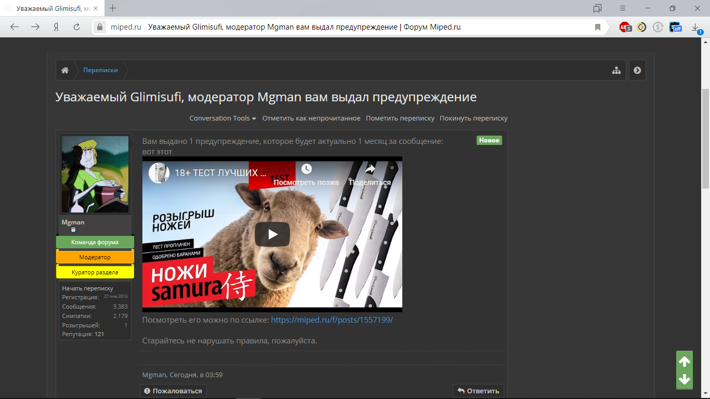This screenshot has height=399, width=710.
Task: Open the extension icon labeled off
Action: 675,27
